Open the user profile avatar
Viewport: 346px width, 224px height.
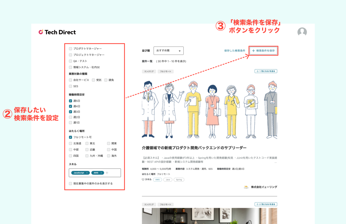[x=302, y=32]
